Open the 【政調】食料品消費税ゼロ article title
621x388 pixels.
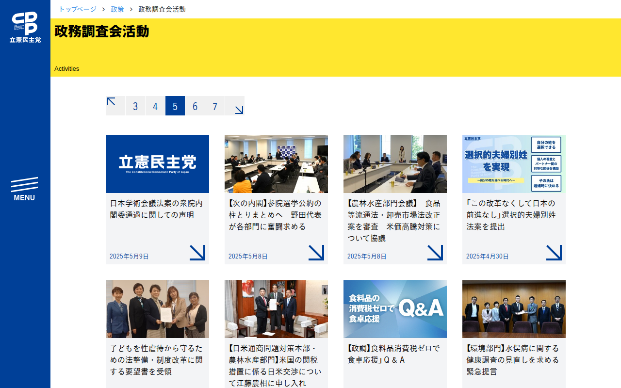point(393,354)
